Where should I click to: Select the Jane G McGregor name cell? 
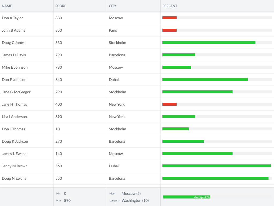[26, 92]
